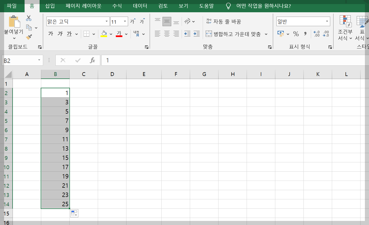Image resolution: width=369 pixels, height=225 pixels.
Task: Open the Insert Function (fx) icon
Action: [92, 60]
